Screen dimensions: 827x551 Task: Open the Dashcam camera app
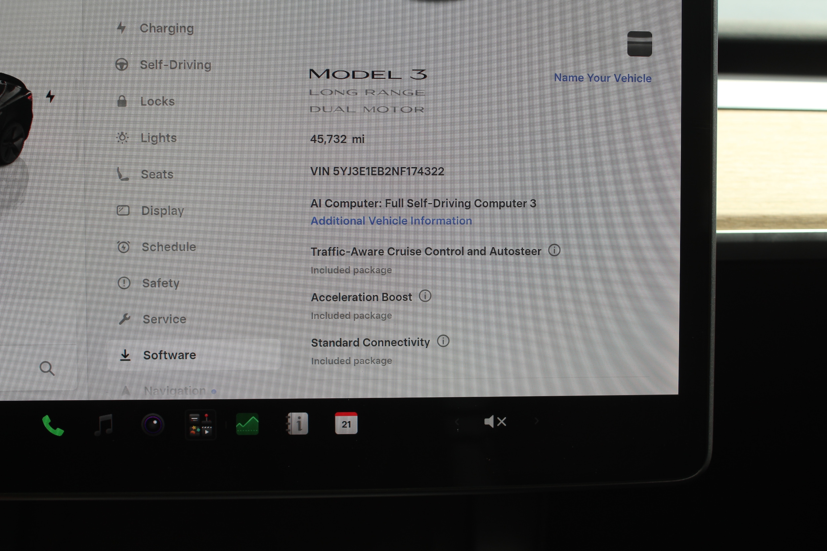(x=153, y=424)
